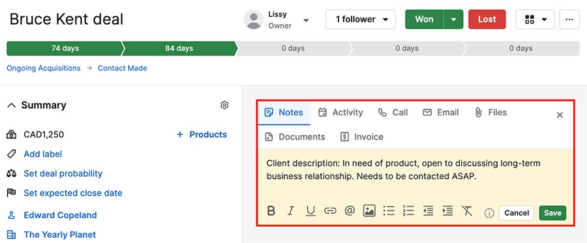Image resolution: width=587 pixels, height=243 pixels.
Task: Underline the selected note text
Action: tap(310, 211)
